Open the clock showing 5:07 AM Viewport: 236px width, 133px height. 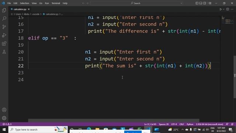(x=221, y=130)
